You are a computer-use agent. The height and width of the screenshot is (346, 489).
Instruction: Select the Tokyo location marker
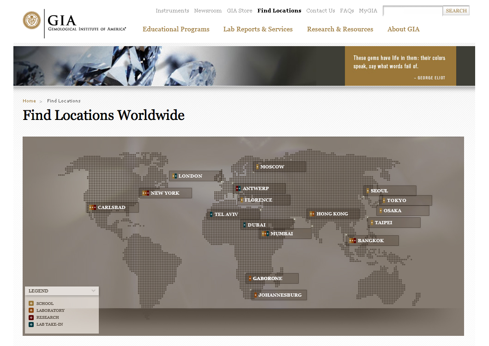pyautogui.click(x=406, y=200)
